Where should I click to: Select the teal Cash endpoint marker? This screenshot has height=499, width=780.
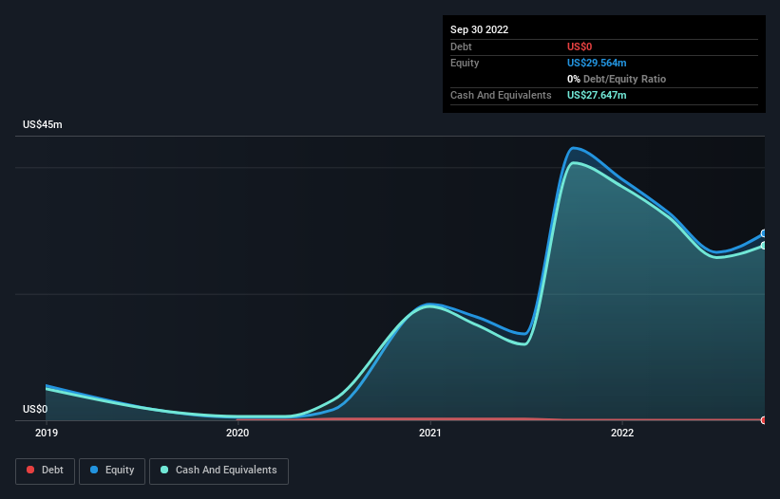click(x=764, y=246)
